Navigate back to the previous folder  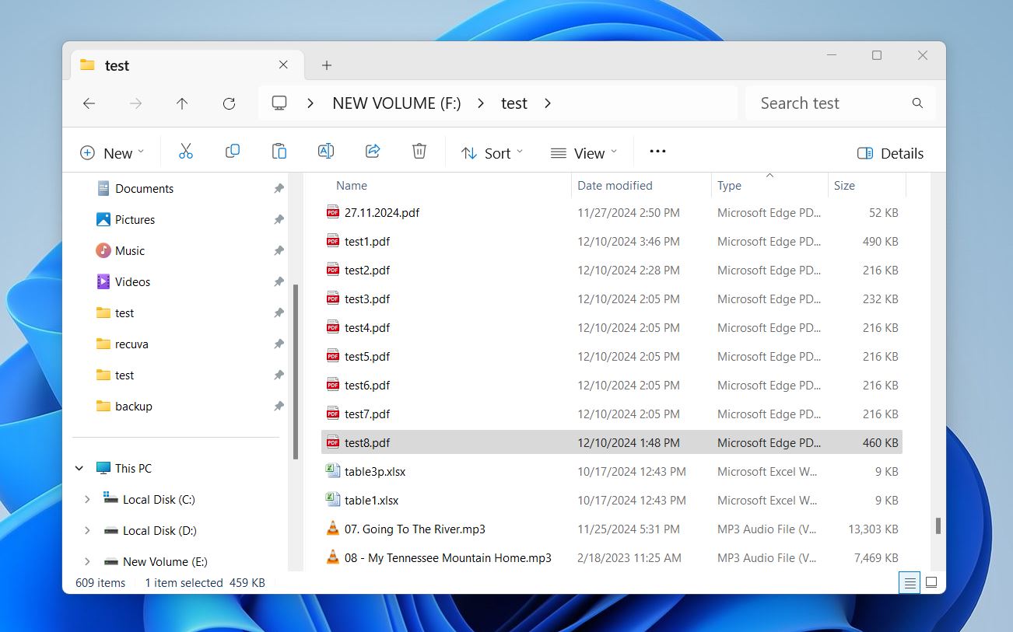point(89,103)
